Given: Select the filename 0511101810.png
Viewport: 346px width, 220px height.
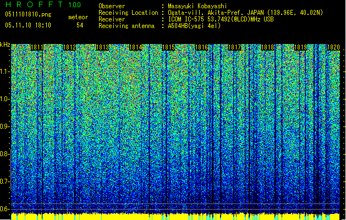Looking at the screenshot, I should [x=28, y=15].
